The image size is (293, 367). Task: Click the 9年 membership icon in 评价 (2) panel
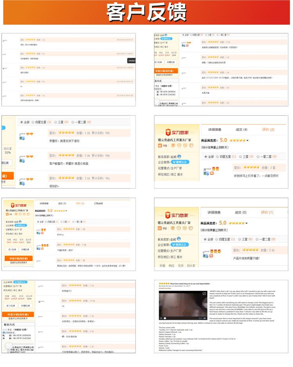(x=163, y=145)
